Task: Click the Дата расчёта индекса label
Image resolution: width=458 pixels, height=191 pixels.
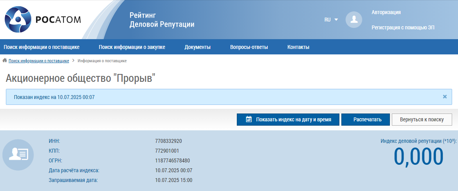Action: [x=74, y=170]
